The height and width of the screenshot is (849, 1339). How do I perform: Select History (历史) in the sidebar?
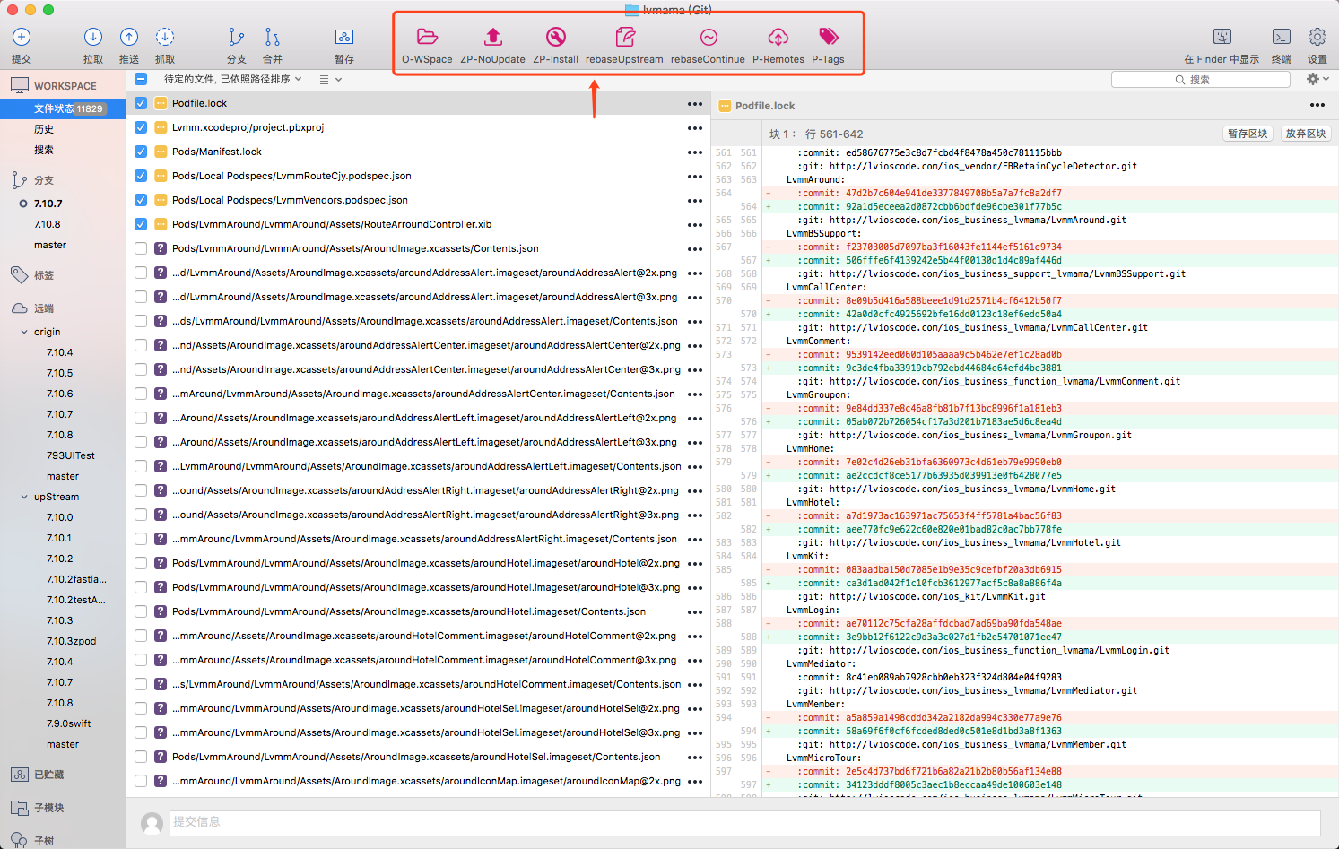point(44,129)
